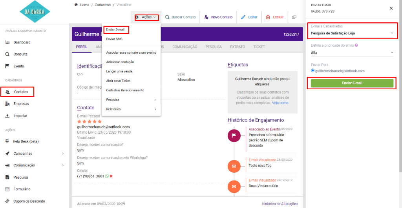Open Help Desk (beta) in sidebar

26,141
